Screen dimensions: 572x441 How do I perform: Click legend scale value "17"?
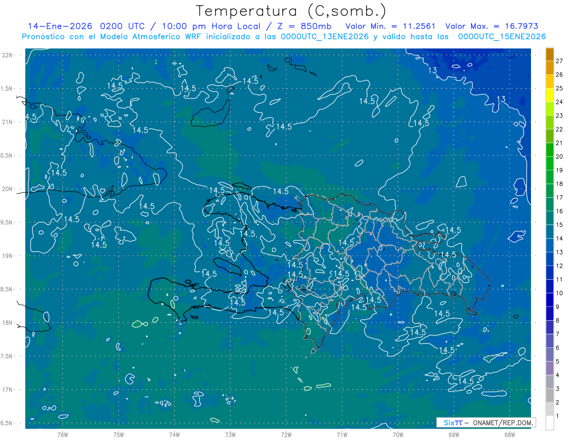tap(560, 197)
